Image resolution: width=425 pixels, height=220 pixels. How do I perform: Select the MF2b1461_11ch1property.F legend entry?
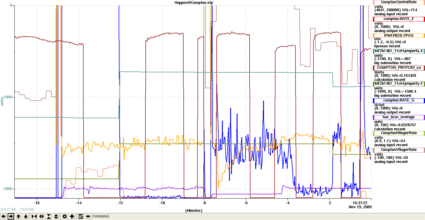click(x=399, y=84)
